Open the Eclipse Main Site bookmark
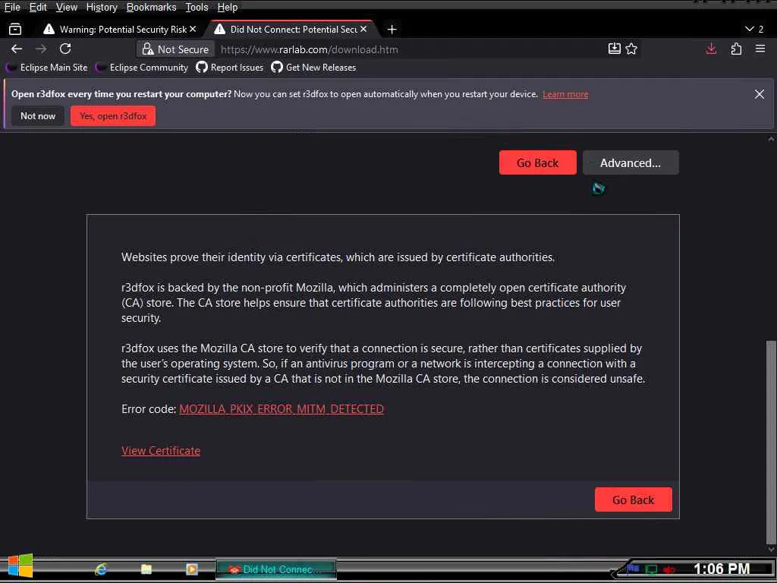Viewport: 777px width, 583px height. (x=47, y=68)
